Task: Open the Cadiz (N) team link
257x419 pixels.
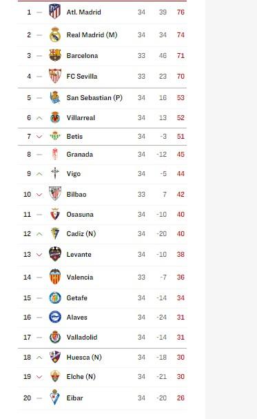Action: (81, 234)
